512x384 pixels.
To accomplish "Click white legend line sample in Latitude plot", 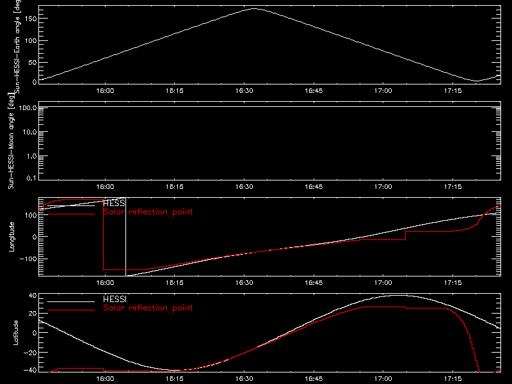I will pyautogui.click(x=71, y=301).
